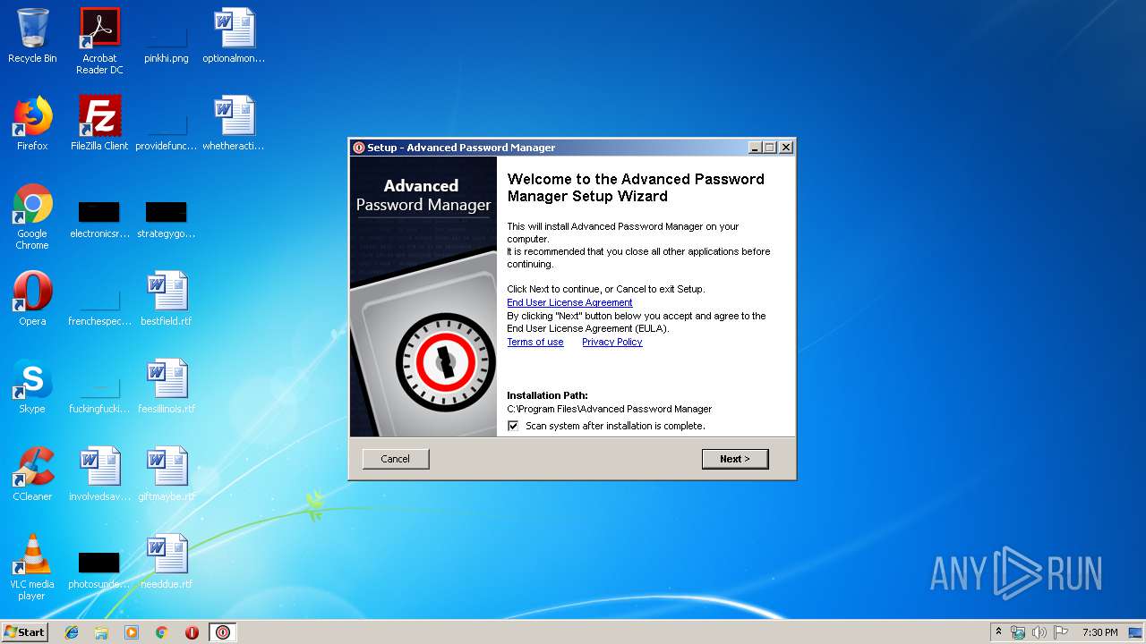The height and width of the screenshot is (644, 1146).
Task: Click the Advanced Password Manager lock image
Action: [423, 297]
